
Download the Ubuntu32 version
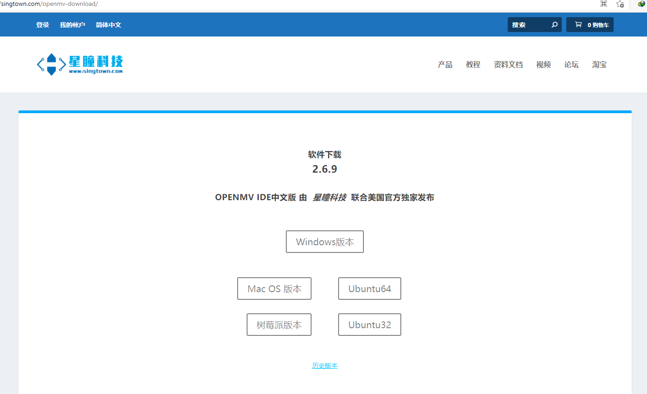370,325
